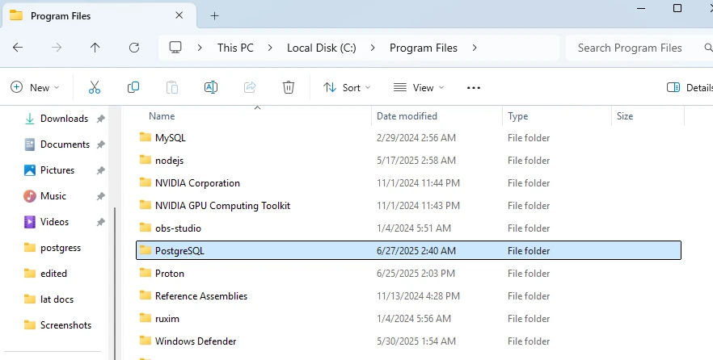This screenshot has height=360, width=713.
Task: Expand chevron after Local Disk (C:)
Action: pyautogui.click(x=373, y=48)
